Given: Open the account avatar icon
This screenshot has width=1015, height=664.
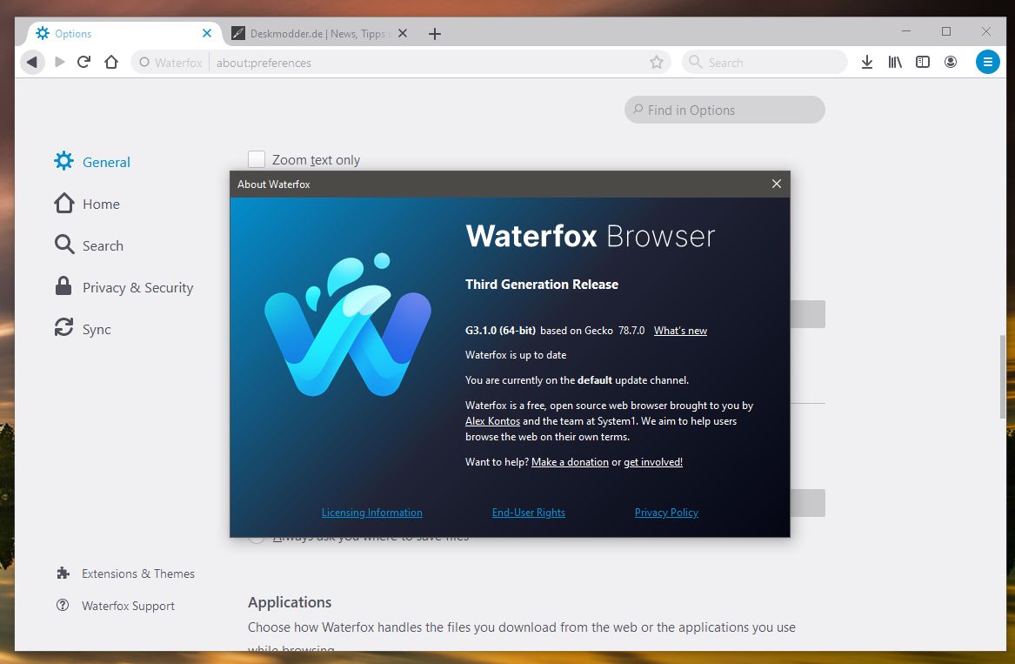Looking at the screenshot, I should (951, 62).
